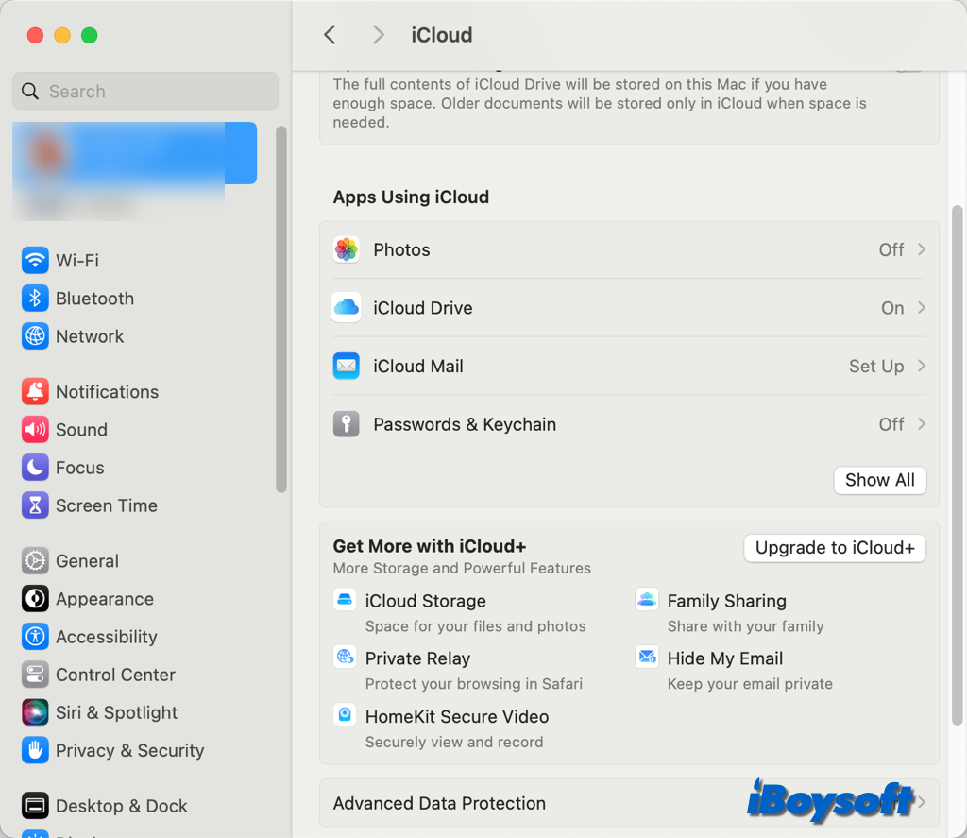Image resolution: width=967 pixels, height=838 pixels.
Task: Click 'Private Relay' feature text
Action: (417, 658)
